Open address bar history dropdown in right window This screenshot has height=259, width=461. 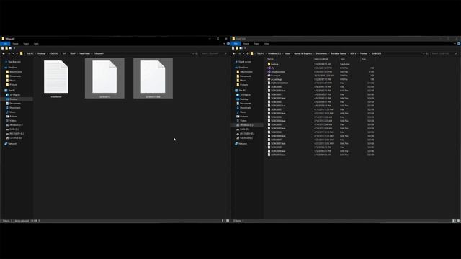[424, 53]
